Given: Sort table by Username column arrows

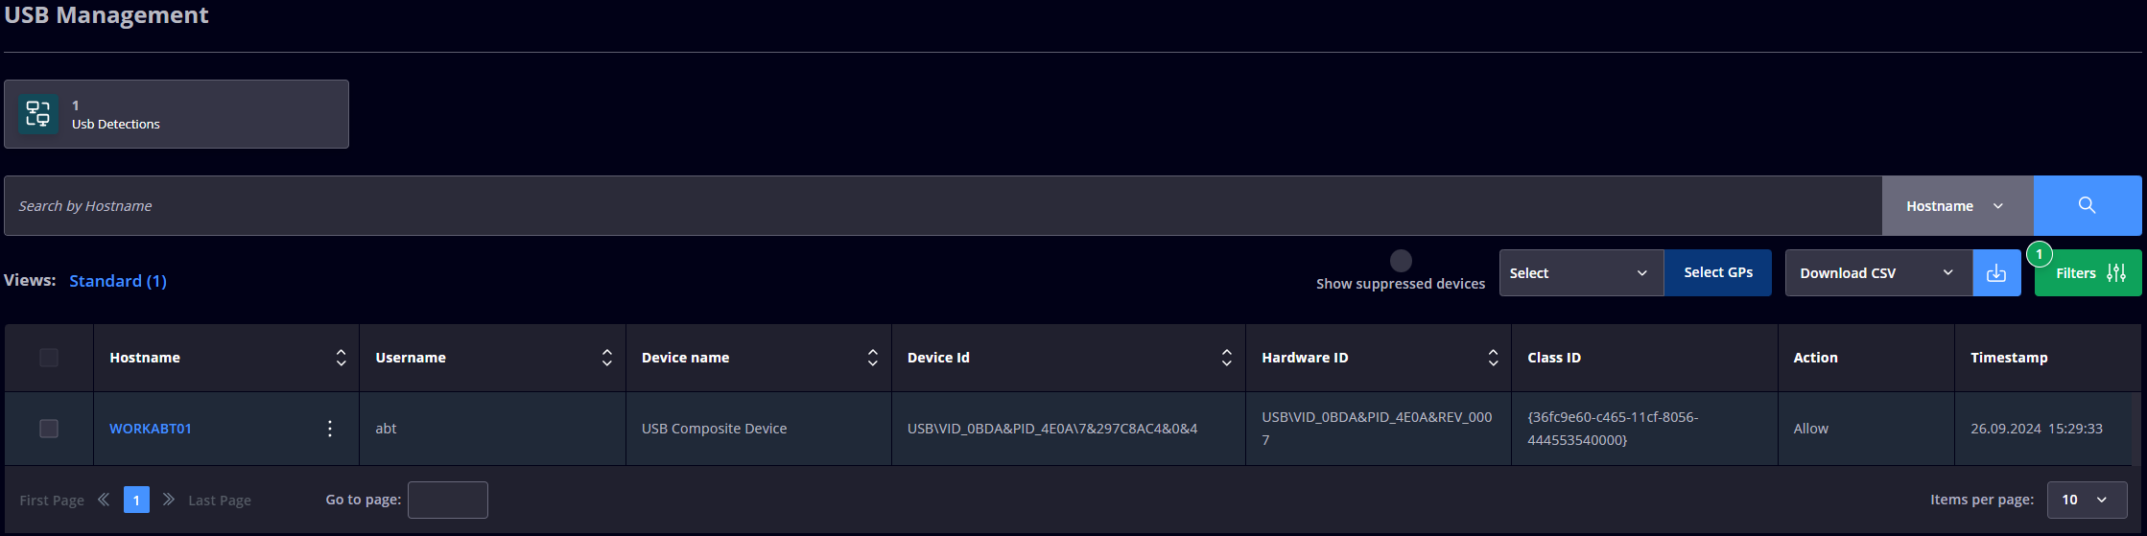Looking at the screenshot, I should coord(606,358).
